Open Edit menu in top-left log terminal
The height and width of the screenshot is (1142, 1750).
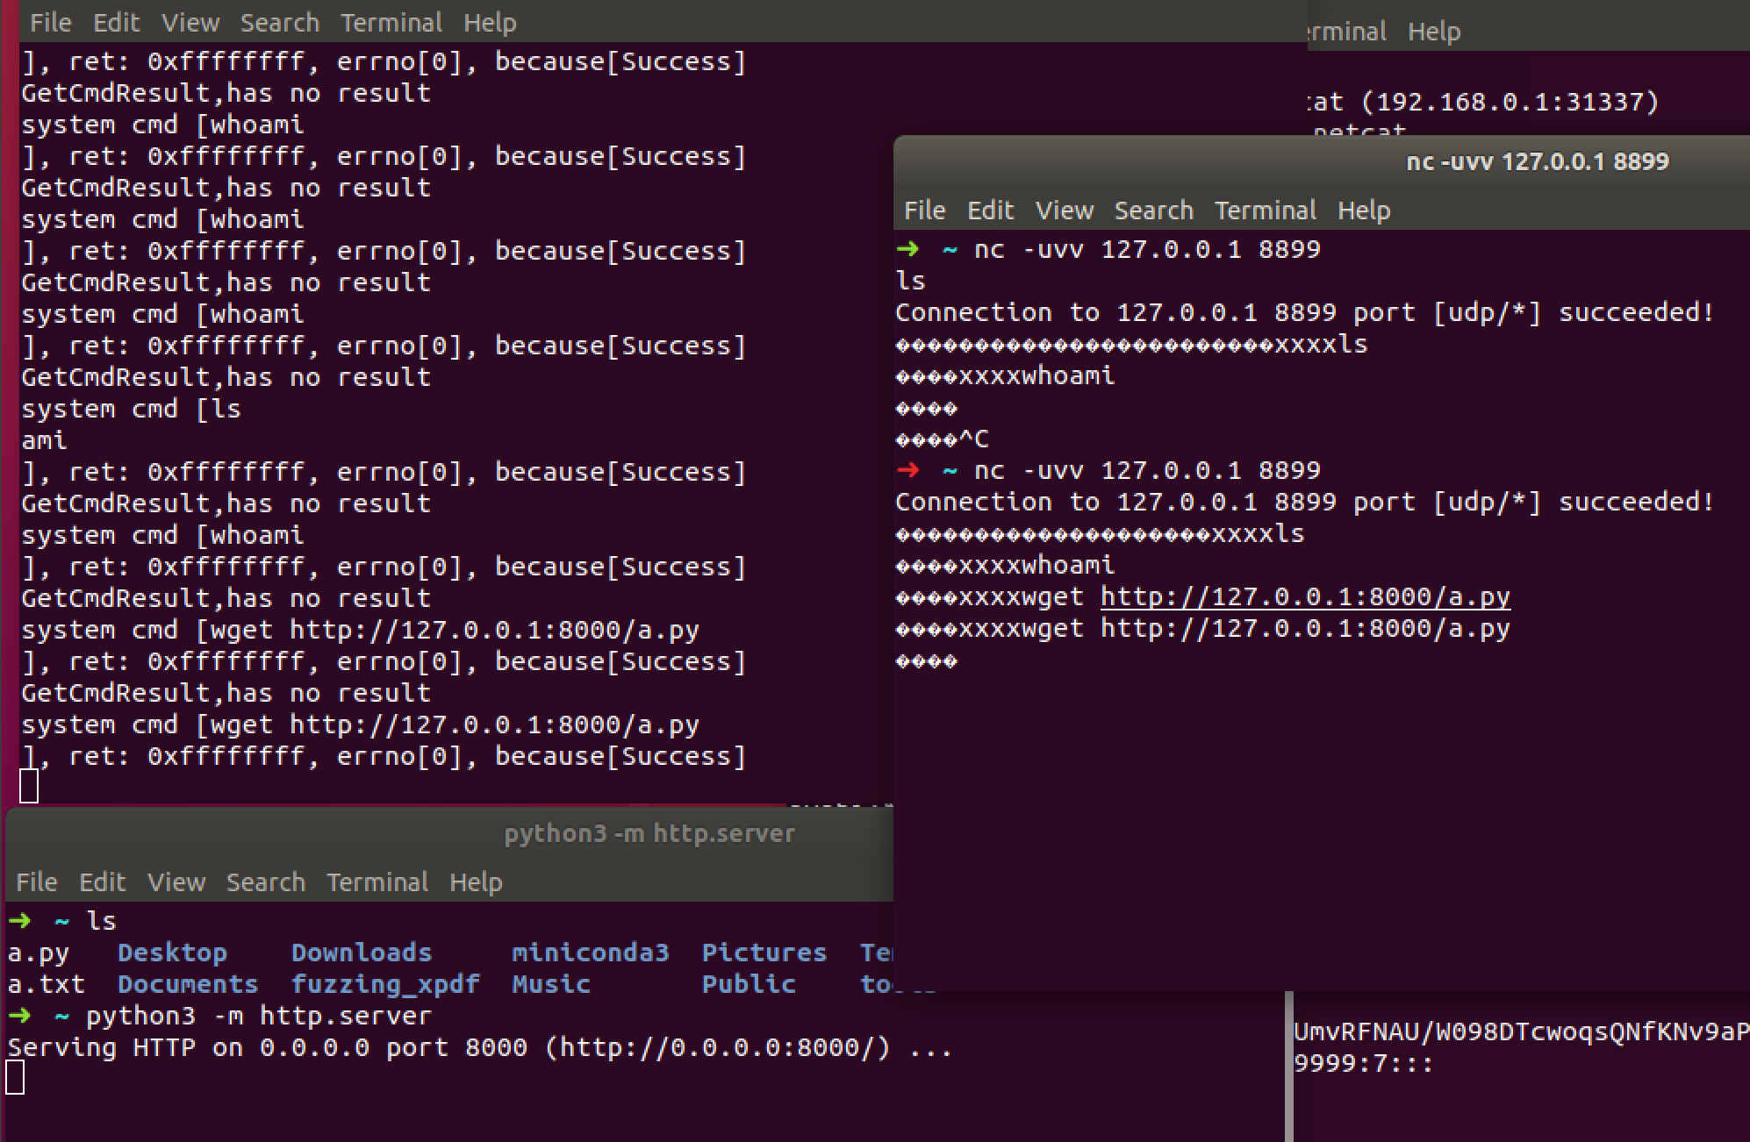tap(116, 23)
